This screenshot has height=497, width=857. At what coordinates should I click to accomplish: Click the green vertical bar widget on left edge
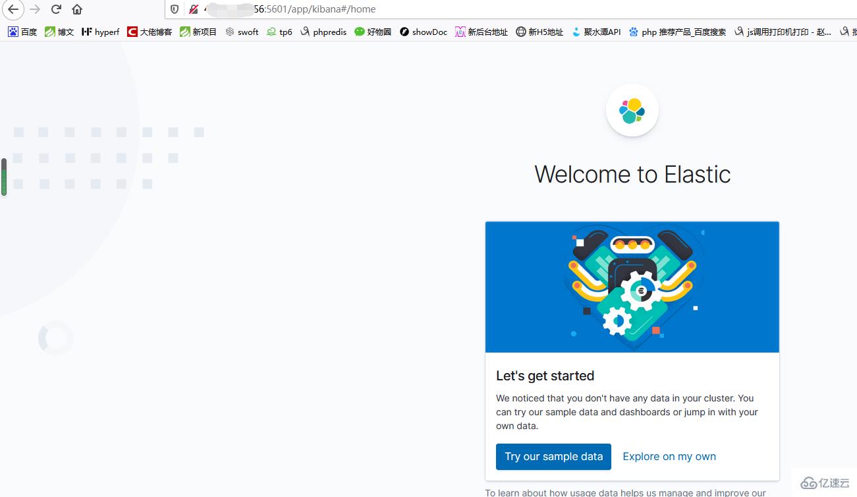click(x=4, y=177)
